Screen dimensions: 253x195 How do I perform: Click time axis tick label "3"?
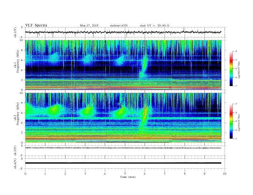coord(85,174)
